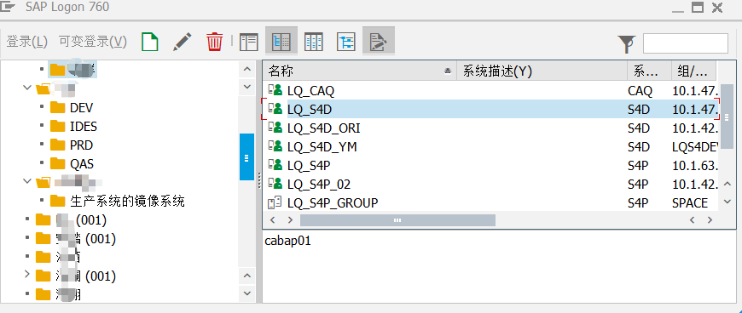Image resolution: width=742 pixels, height=313 pixels.
Task: Click the connection icon beside LQ_S4D_ORI
Action: click(275, 128)
